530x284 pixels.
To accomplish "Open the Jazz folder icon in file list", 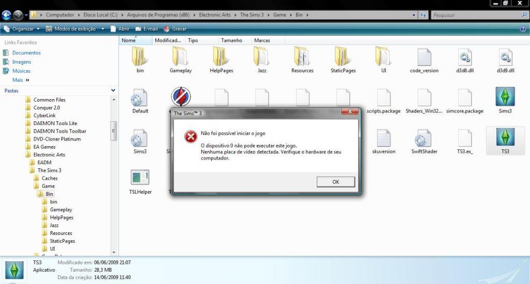I will 261,56.
